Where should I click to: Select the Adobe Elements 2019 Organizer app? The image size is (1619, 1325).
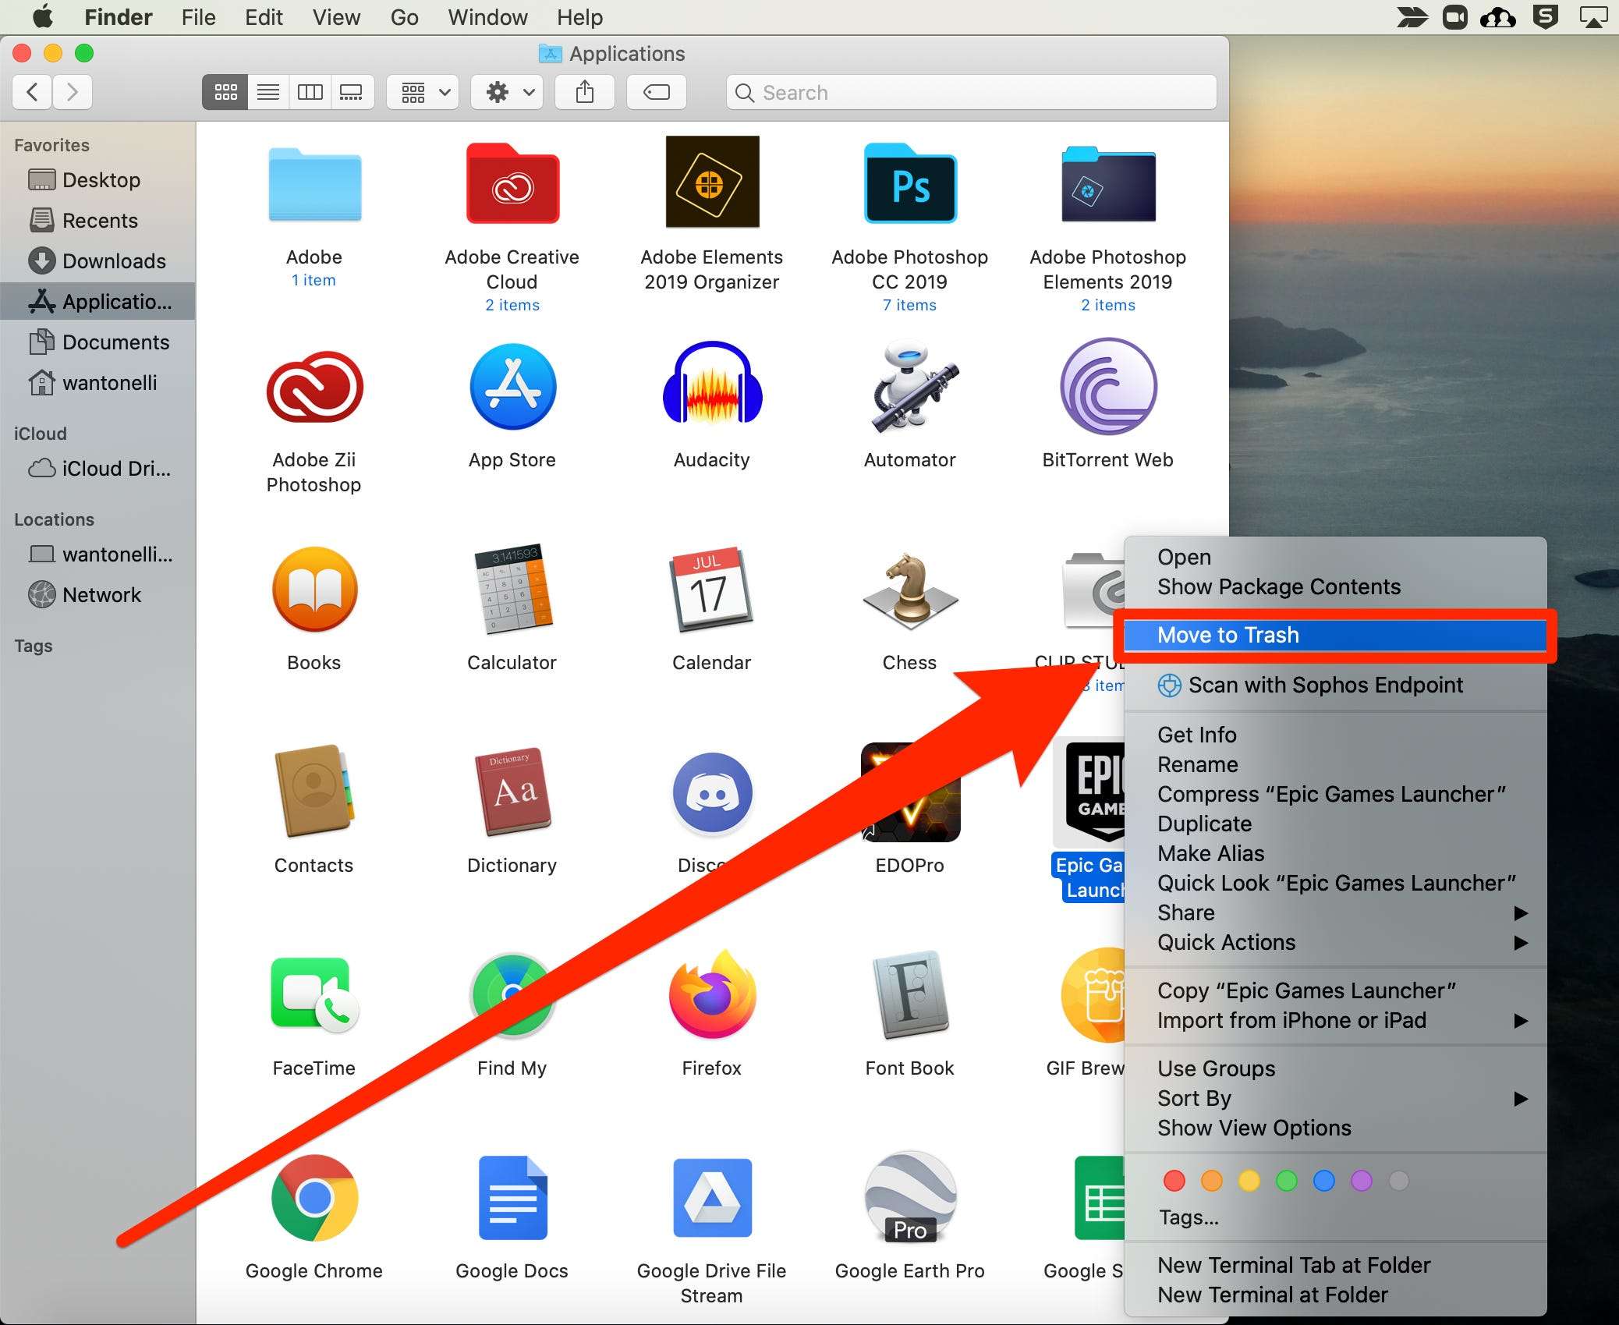point(712,182)
